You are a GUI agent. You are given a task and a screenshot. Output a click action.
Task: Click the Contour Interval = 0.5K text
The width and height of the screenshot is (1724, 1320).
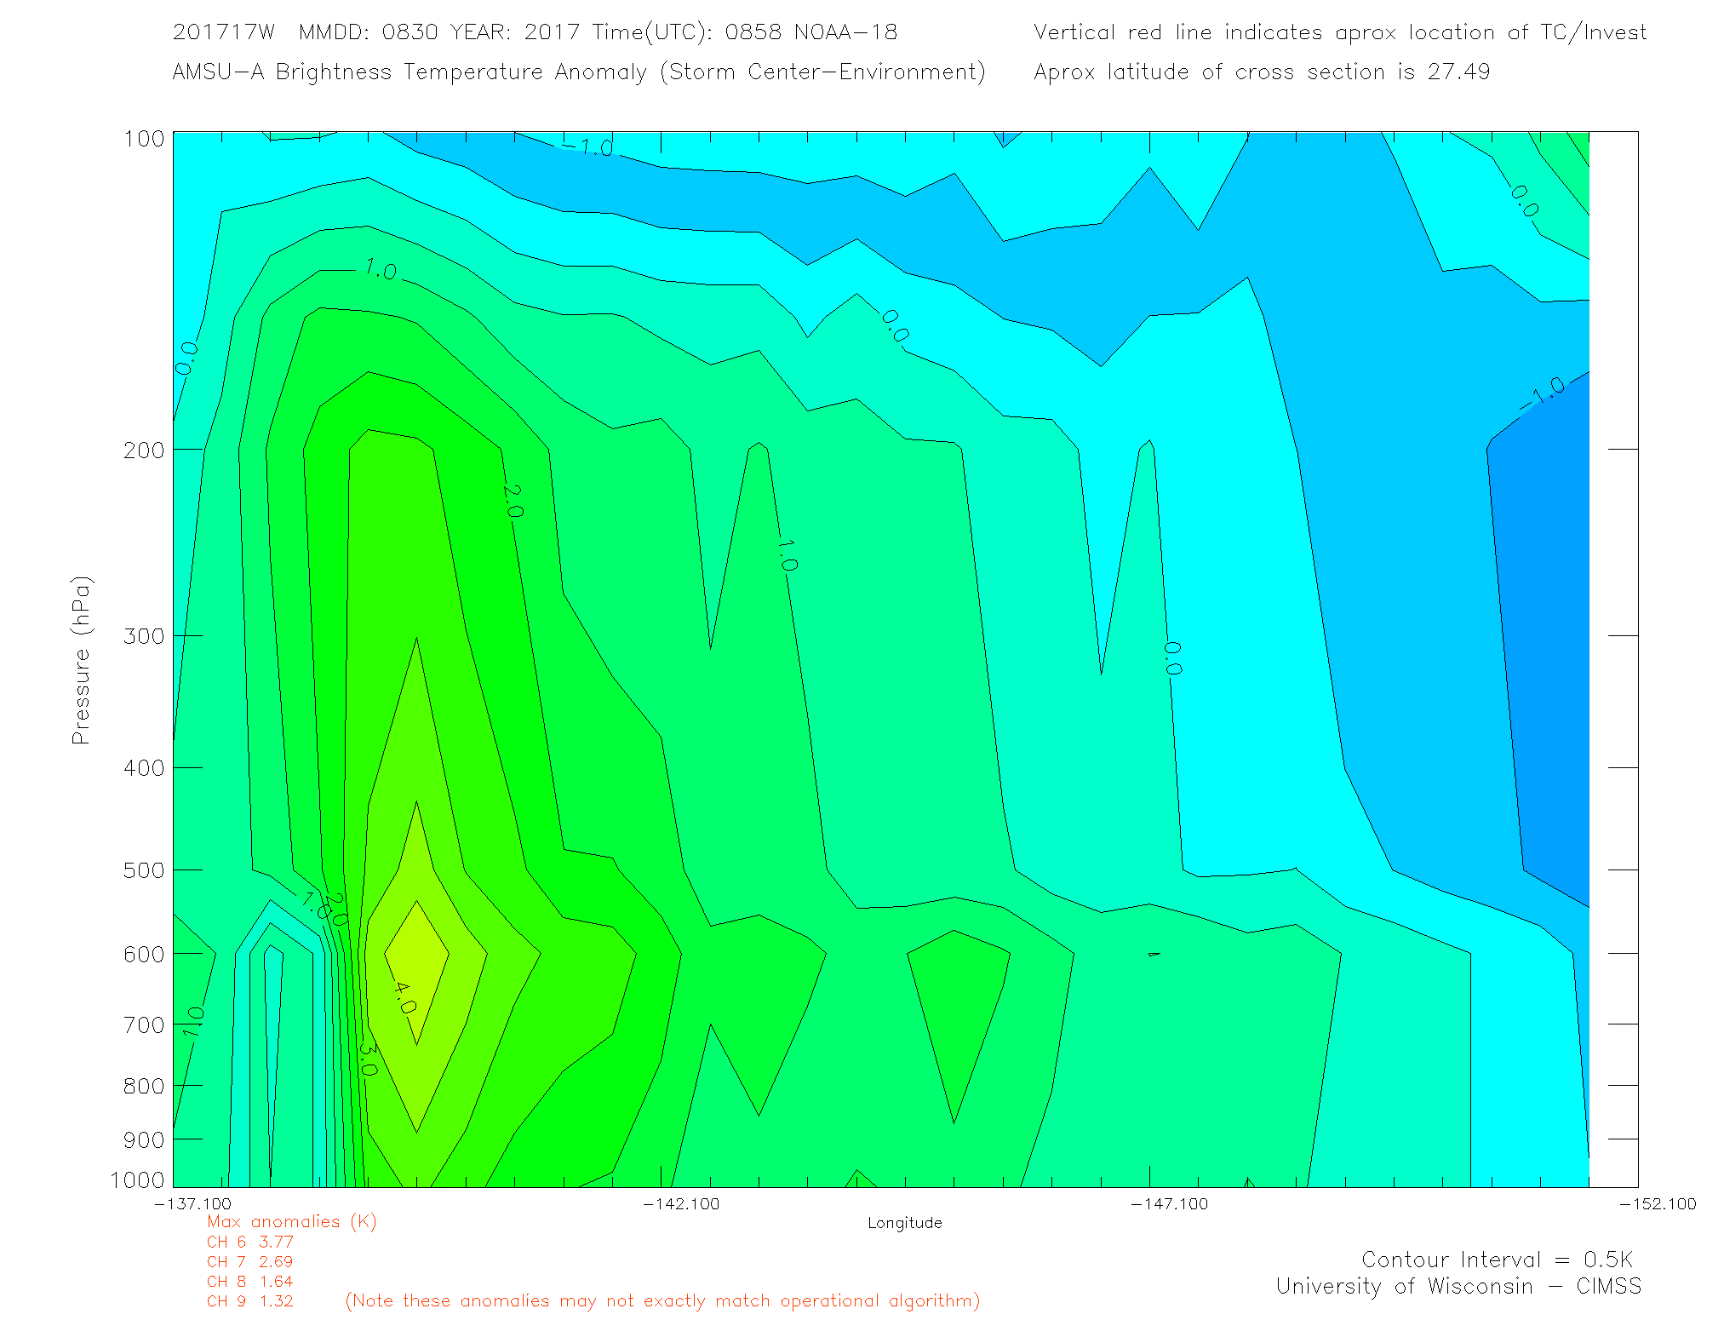click(1497, 1260)
